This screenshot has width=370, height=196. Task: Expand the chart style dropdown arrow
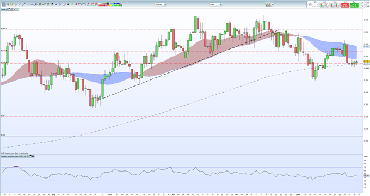click(x=272, y=4)
